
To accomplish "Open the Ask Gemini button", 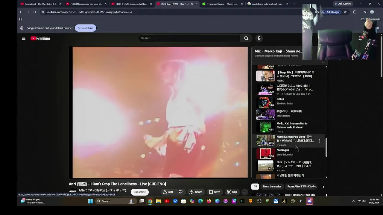I will pos(343,4).
